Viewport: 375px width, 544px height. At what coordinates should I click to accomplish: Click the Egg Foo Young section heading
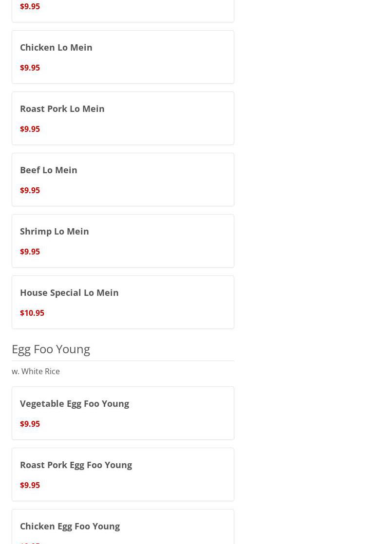(51, 349)
